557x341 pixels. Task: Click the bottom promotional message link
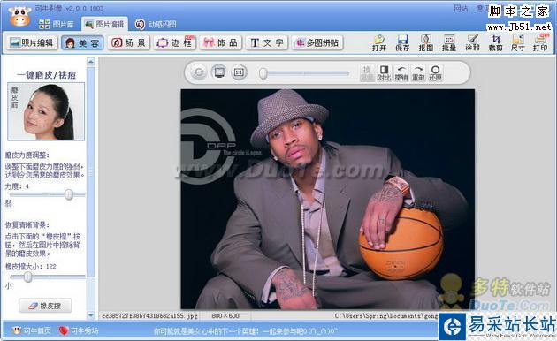(x=245, y=331)
